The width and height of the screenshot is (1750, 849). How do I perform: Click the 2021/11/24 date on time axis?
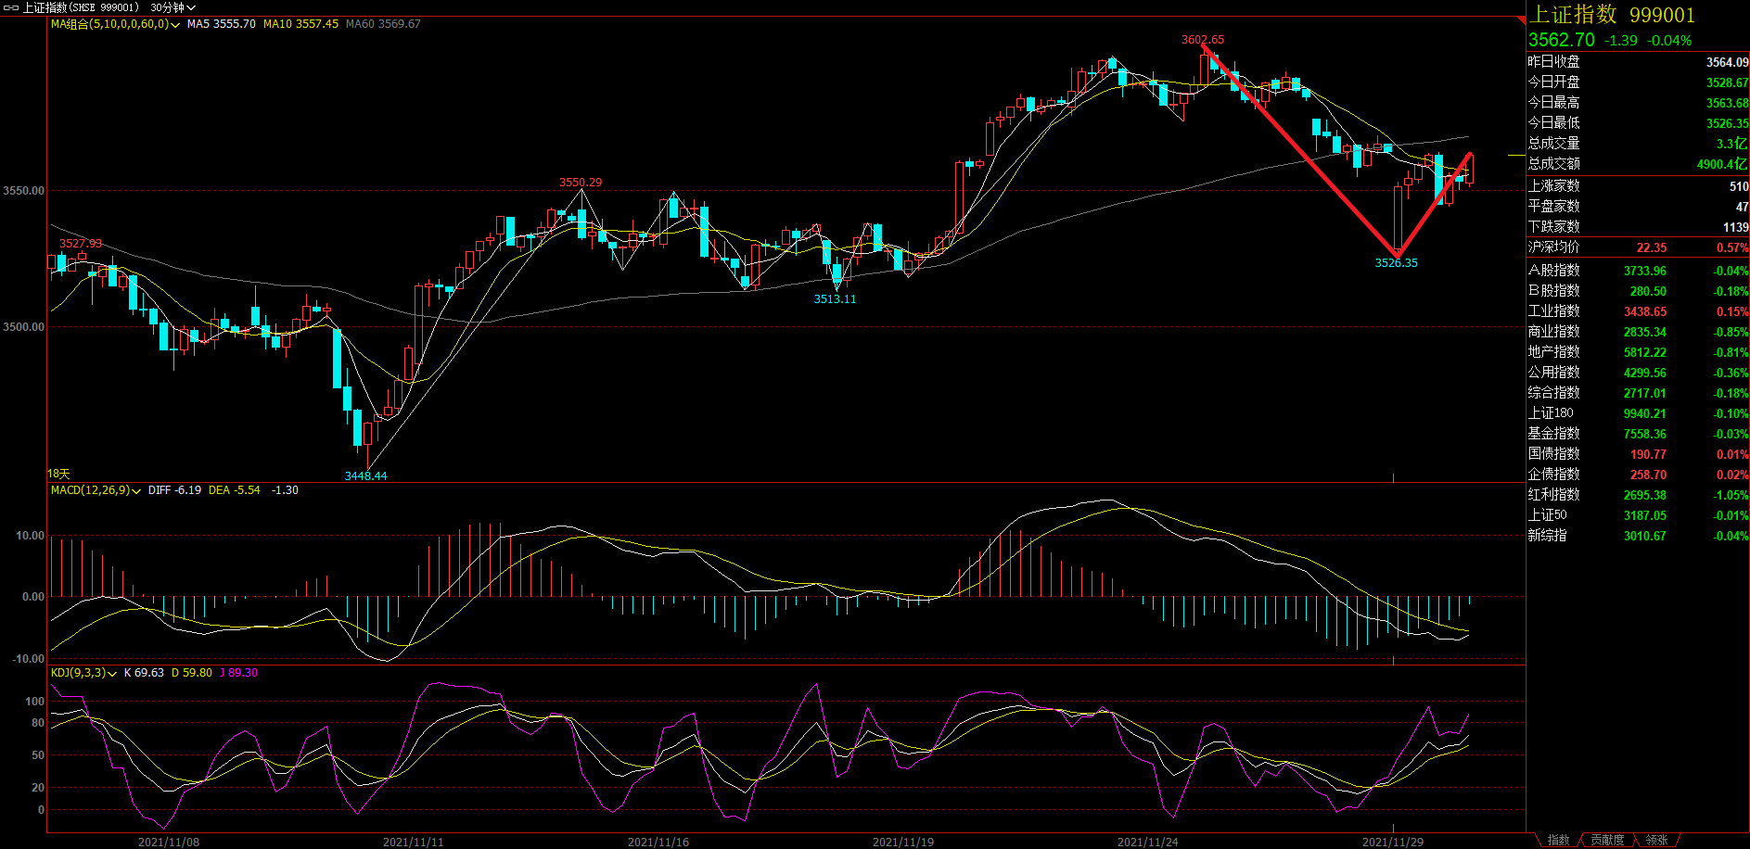[1147, 842]
